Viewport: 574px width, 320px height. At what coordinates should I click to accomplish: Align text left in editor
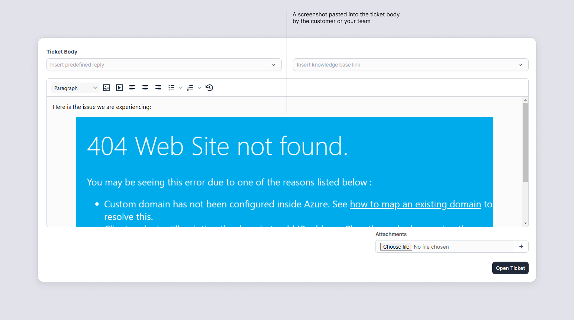click(132, 88)
